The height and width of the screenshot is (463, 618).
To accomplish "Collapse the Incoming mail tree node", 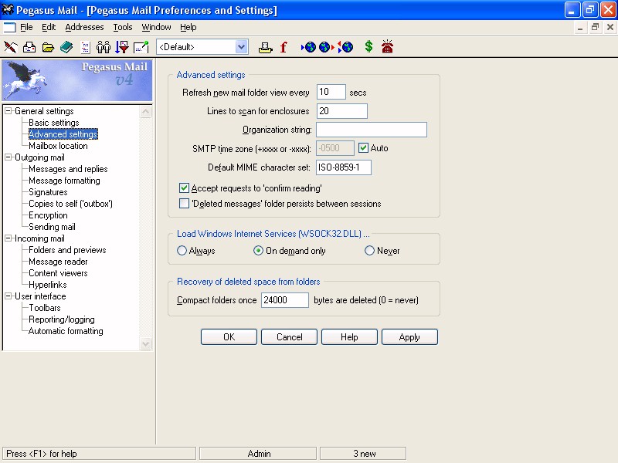I will click(8, 238).
